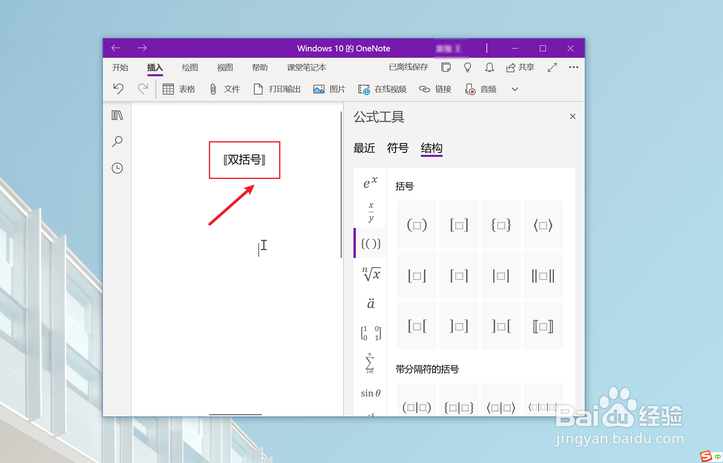Insert a printout (打印输出)
Screen dimensions: 723x463
tap(277, 89)
